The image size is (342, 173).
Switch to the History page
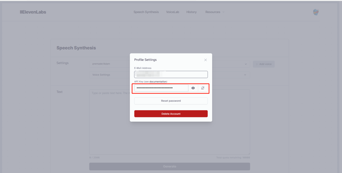pyautogui.click(x=191, y=12)
